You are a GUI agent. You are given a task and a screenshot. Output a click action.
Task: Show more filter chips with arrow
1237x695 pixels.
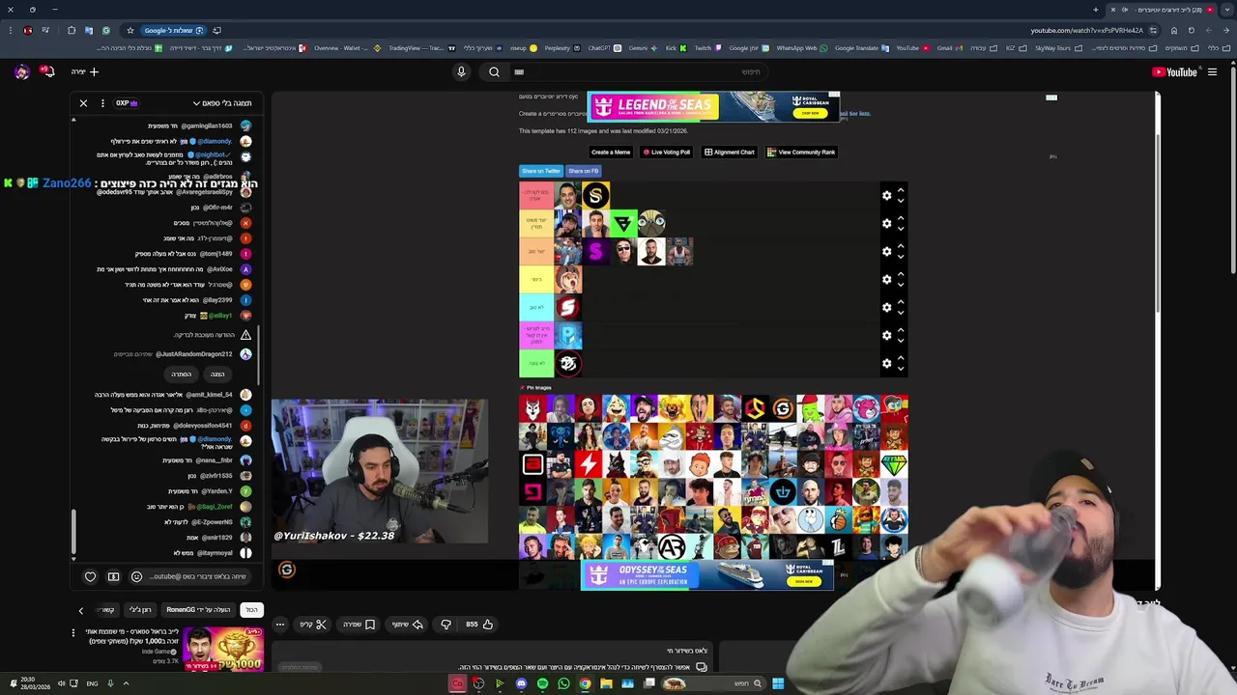coord(81,610)
